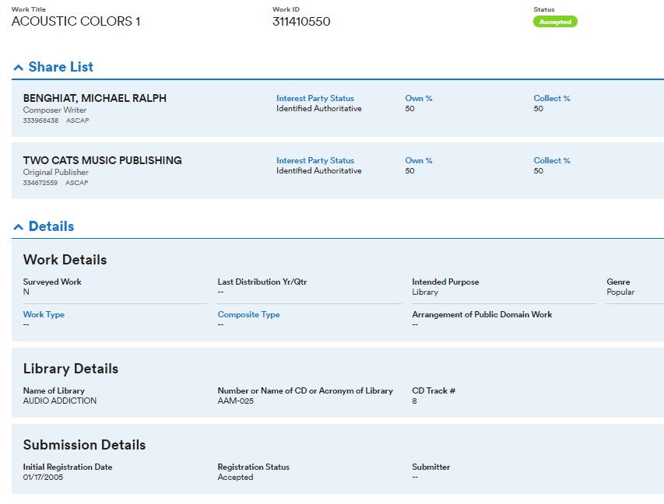Screen dimensions: 664x504
Task: Click Surveyed Work value N
Action: [x=26, y=292]
